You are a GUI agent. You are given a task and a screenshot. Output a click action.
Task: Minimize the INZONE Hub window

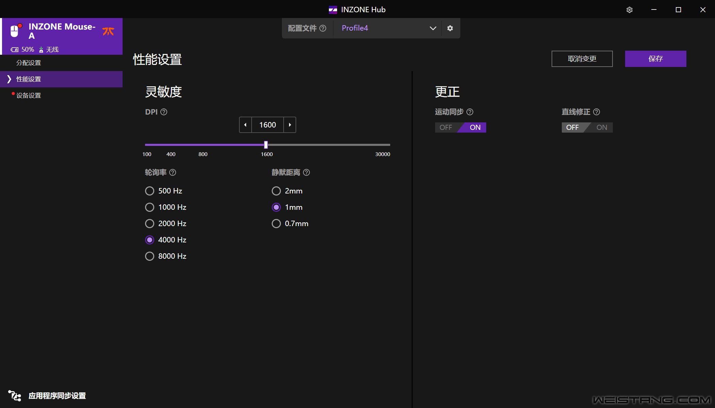(654, 10)
